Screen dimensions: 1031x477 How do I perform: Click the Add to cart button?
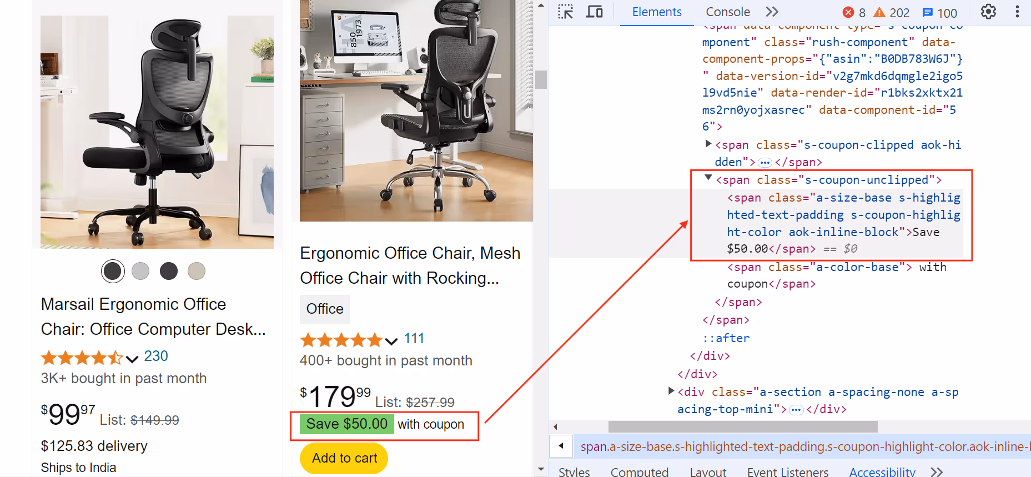[344, 458]
